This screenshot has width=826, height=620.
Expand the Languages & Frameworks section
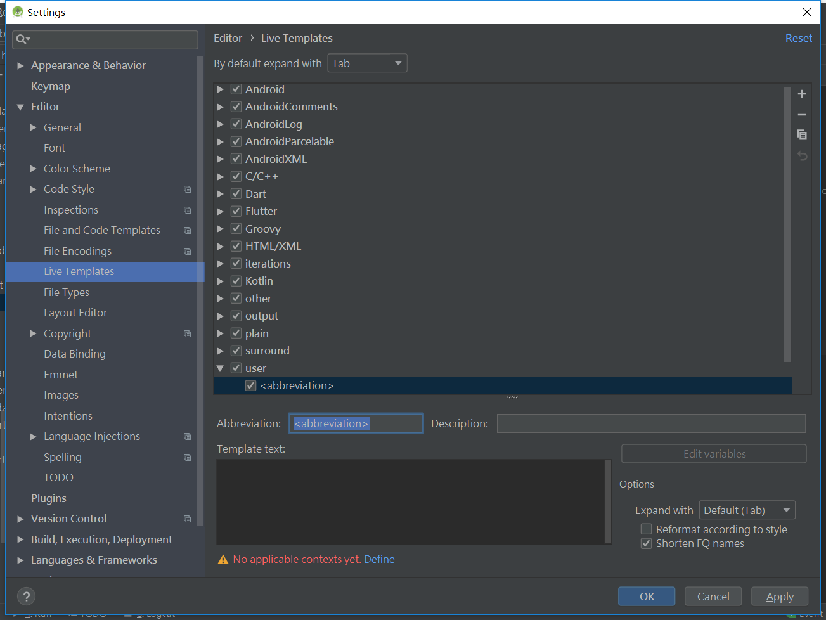pyautogui.click(x=20, y=560)
